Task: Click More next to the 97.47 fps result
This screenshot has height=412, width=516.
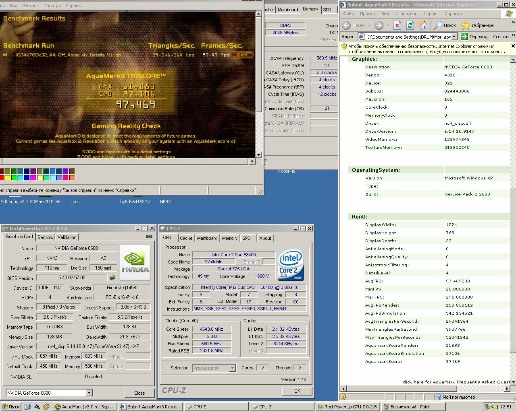Action: point(242,55)
